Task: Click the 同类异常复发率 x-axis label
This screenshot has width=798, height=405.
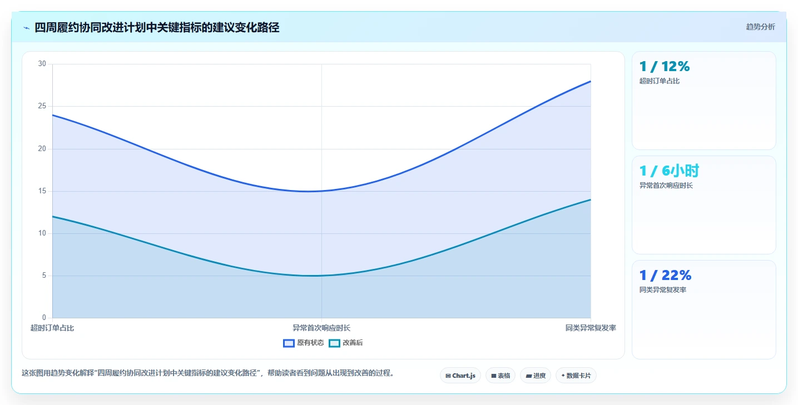Action: tap(591, 328)
